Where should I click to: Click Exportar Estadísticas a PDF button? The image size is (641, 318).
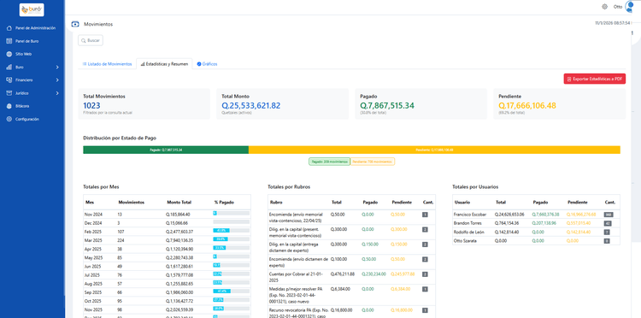594,79
